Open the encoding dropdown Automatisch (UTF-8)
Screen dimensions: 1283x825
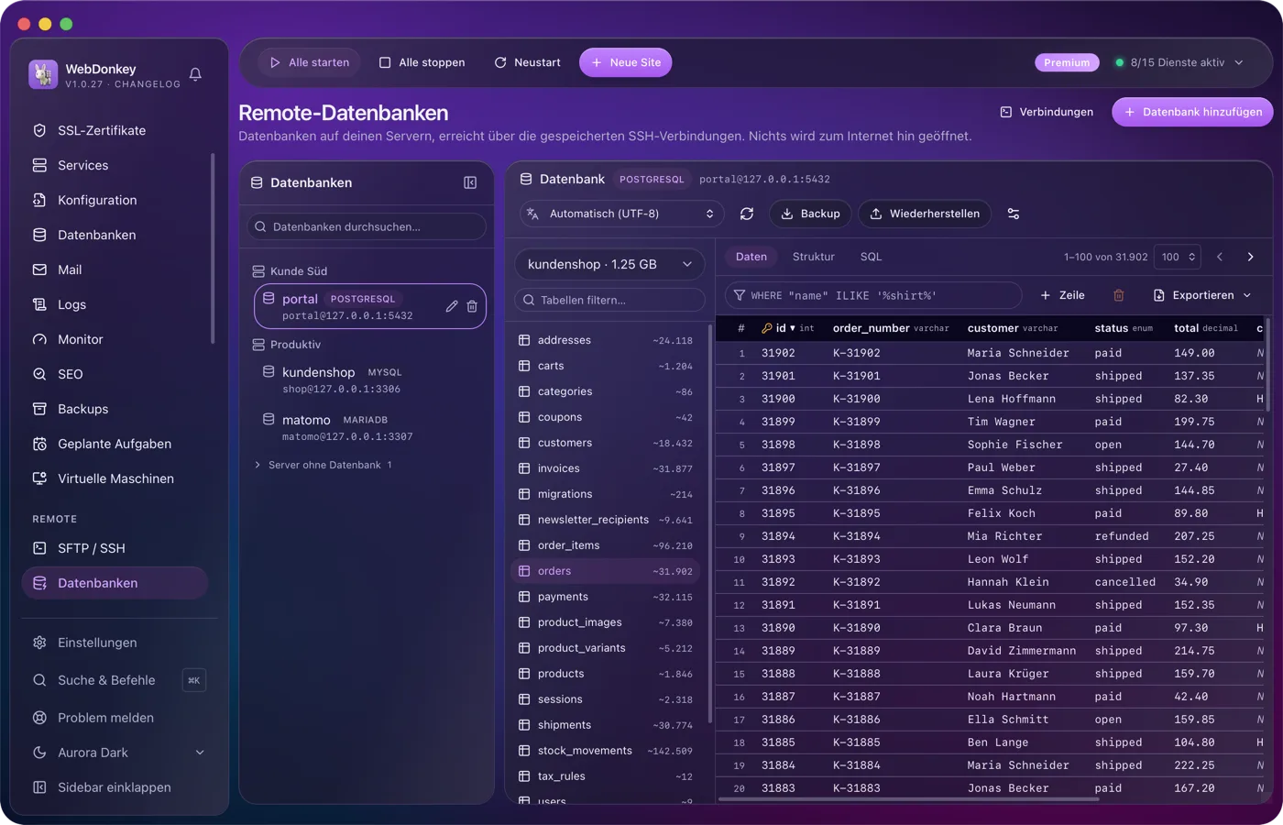click(x=622, y=214)
